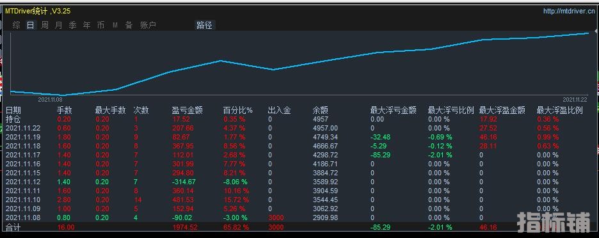Screen dimensions: 599x238
Task: Click the 百分比% column header
Action: pyautogui.click(x=238, y=111)
